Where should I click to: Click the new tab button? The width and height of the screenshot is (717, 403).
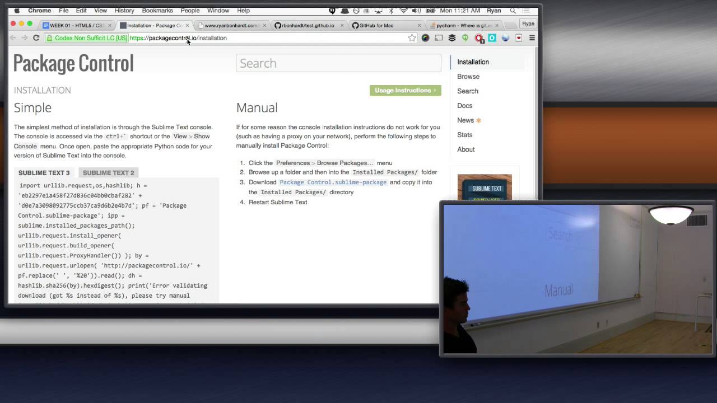point(509,25)
